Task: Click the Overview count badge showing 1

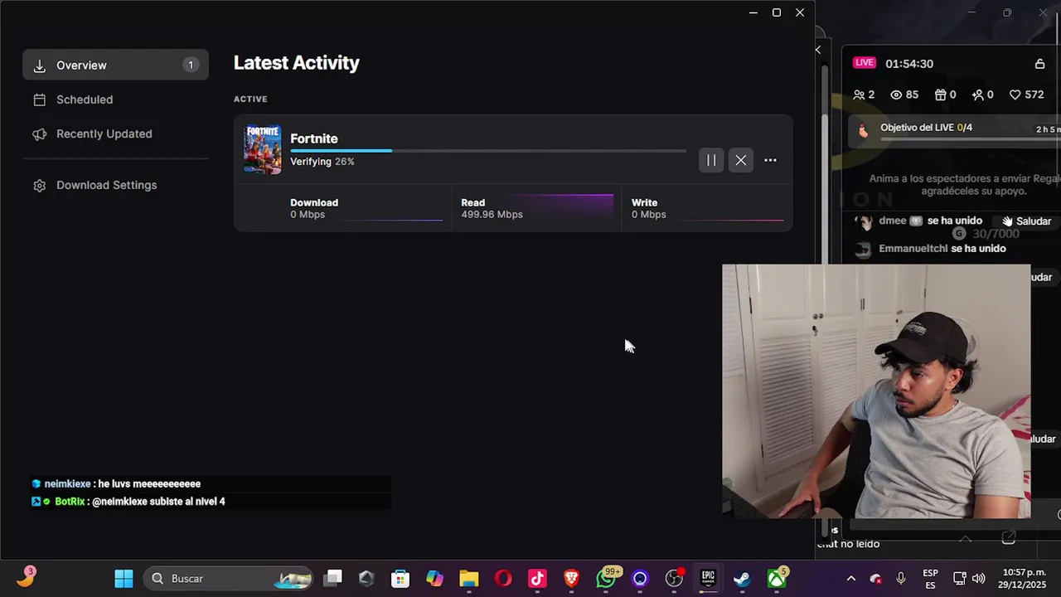Action: (x=191, y=65)
